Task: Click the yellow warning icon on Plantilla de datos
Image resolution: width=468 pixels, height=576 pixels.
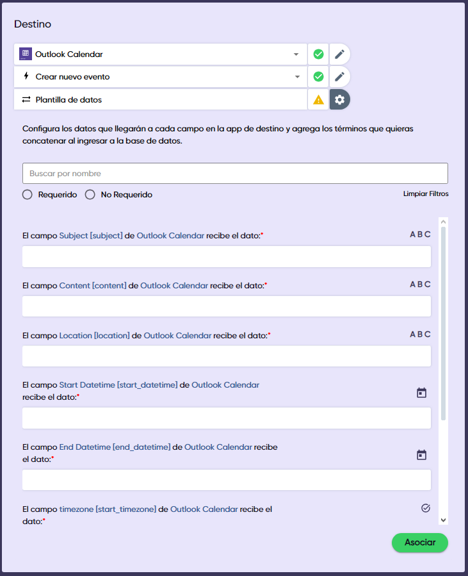Action: [318, 100]
